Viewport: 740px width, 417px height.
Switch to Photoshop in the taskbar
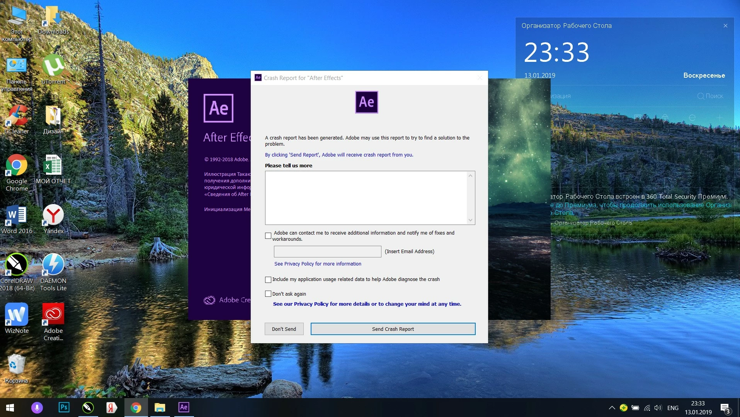[x=64, y=407]
